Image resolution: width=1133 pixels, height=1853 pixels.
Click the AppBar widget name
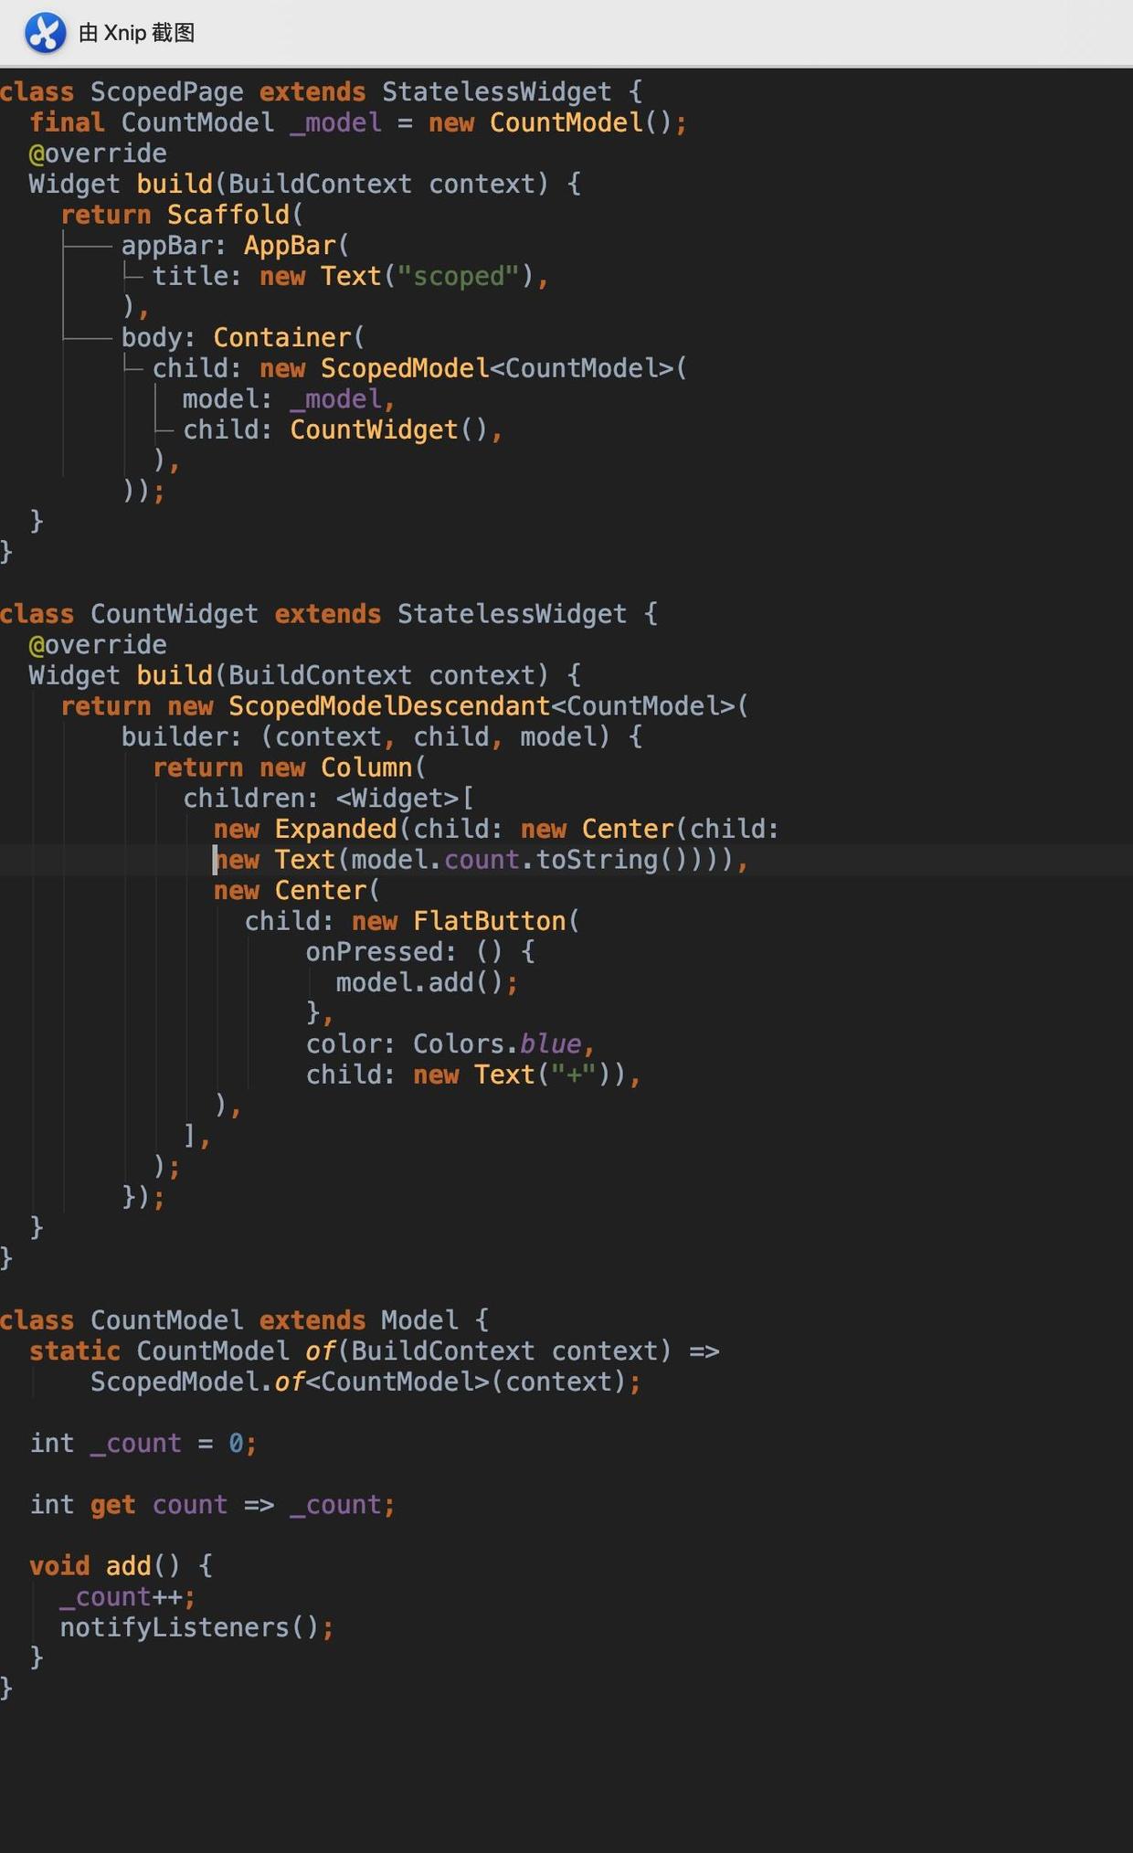290,246
